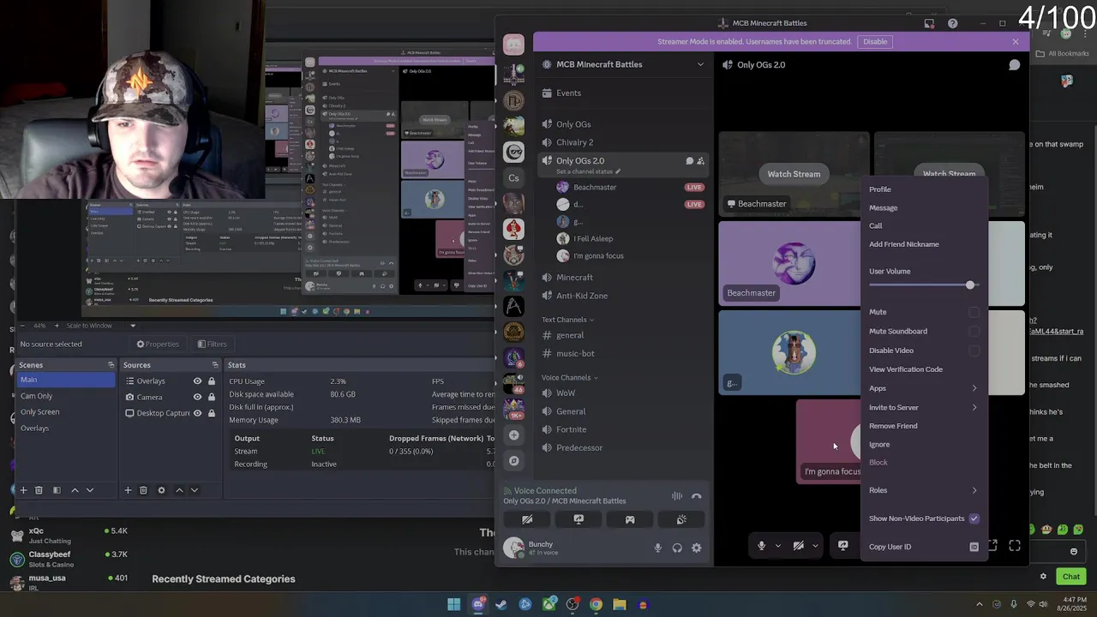
Task: Hide Desktop Capture source via eye icon
Action: (197, 413)
